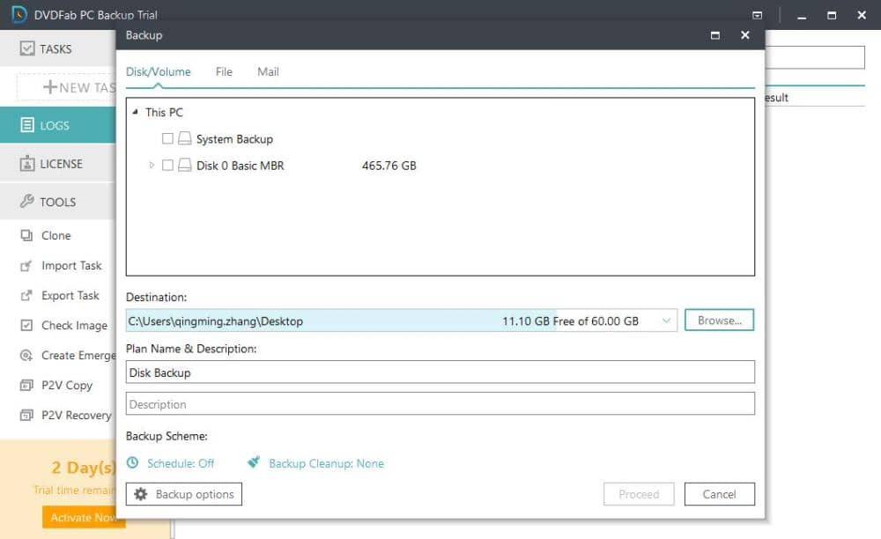Cancel the Backup dialog
This screenshot has height=539, width=881.
(x=719, y=494)
